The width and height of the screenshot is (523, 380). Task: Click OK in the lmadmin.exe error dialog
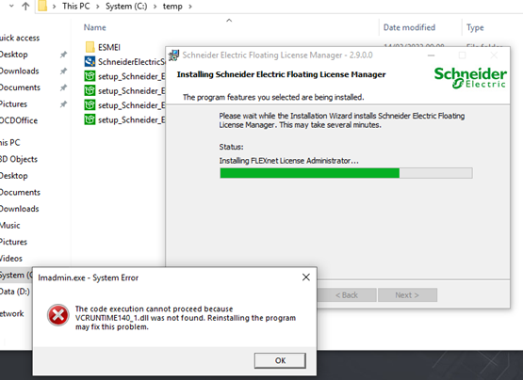click(x=280, y=360)
